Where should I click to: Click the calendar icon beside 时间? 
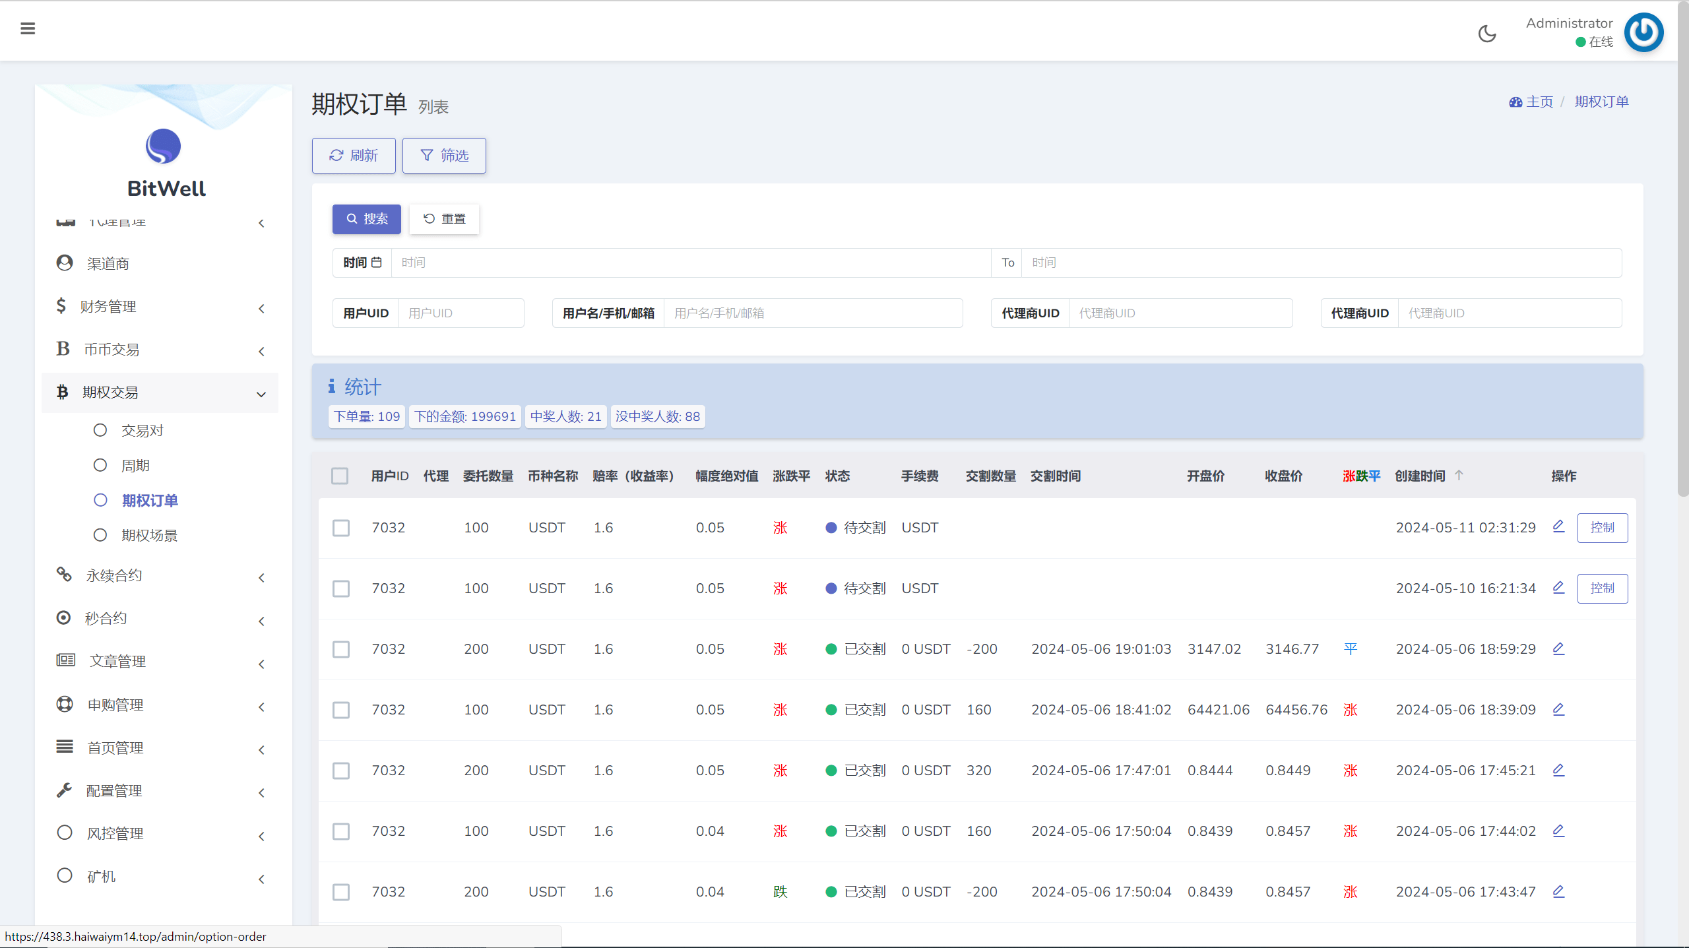(x=377, y=263)
